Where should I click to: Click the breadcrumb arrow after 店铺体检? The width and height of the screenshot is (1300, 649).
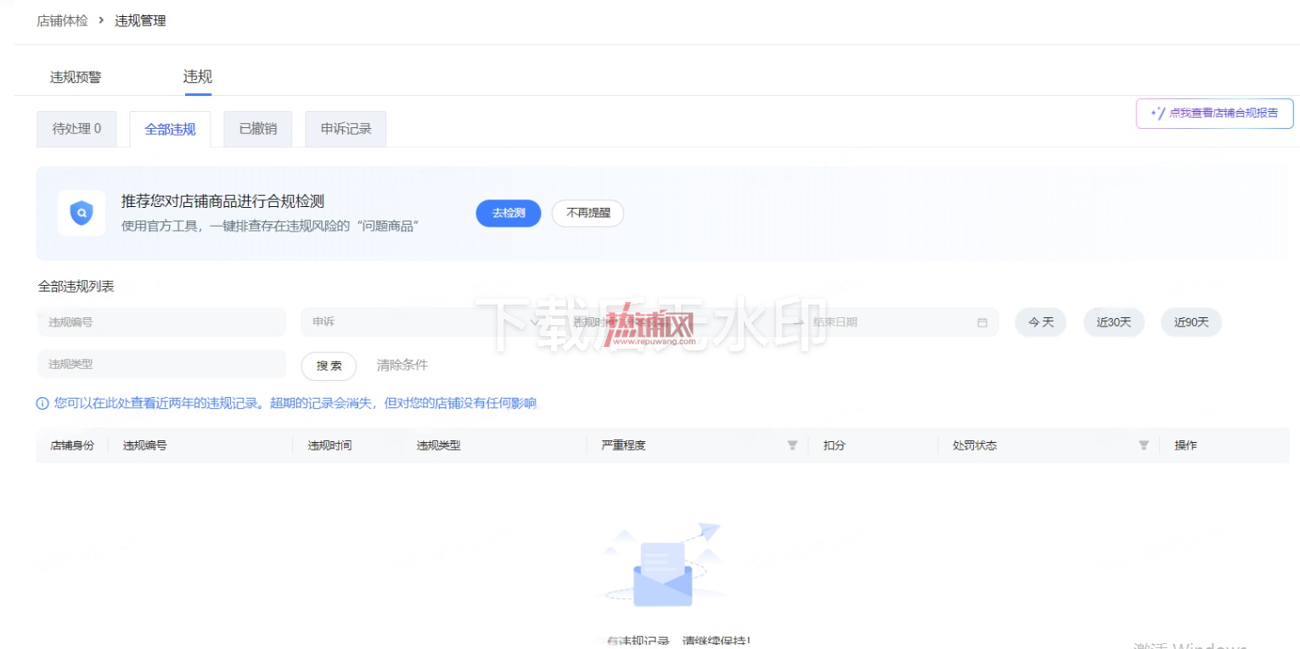(x=102, y=20)
